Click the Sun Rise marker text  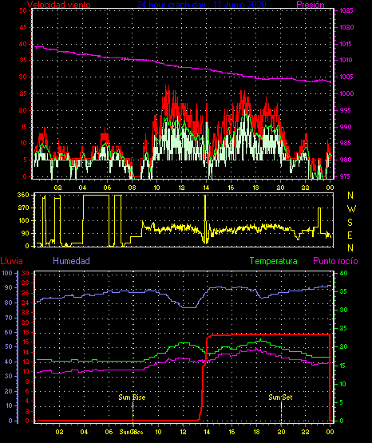tap(132, 398)
